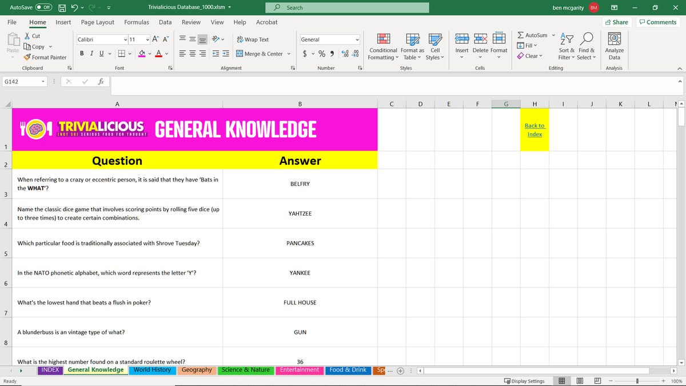Click the Share button
Viewport: 686px width, 386px height.
(616, 22)
